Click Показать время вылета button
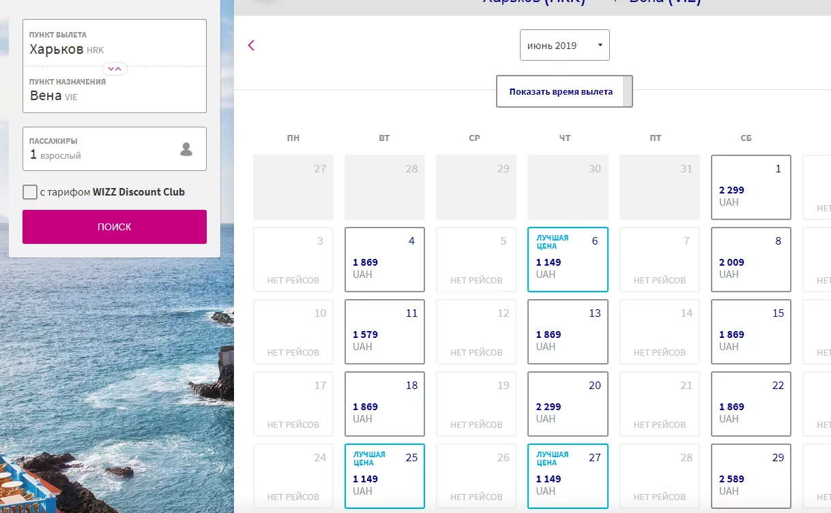Viewport: 831px width, 513px height. (x=564, y=91)
